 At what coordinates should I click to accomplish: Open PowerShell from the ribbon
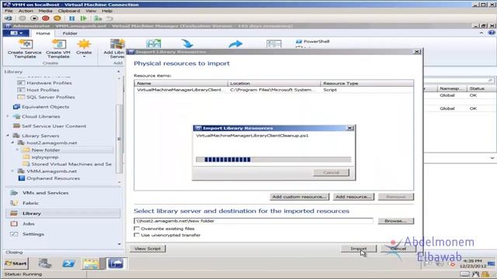click(x=312, y=41)
